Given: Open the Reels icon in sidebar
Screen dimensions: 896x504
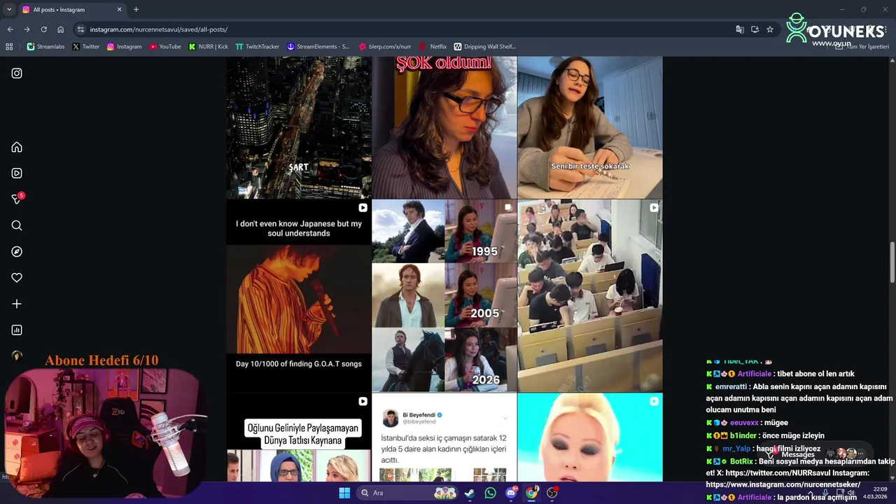Looking at the screenshot, I should pyautogui.click(x=17, y=174).
